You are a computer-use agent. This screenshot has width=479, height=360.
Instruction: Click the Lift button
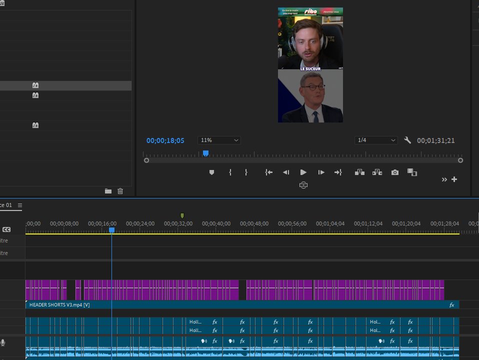[x=359, y=172]
